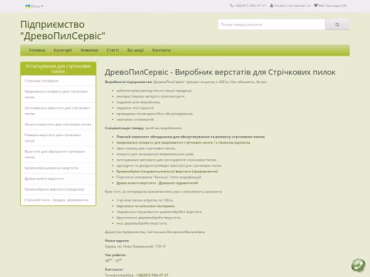Click the Спеціалізація товару bold text
Viewport: 370px width, 277px height.
(x=124, y=128)
